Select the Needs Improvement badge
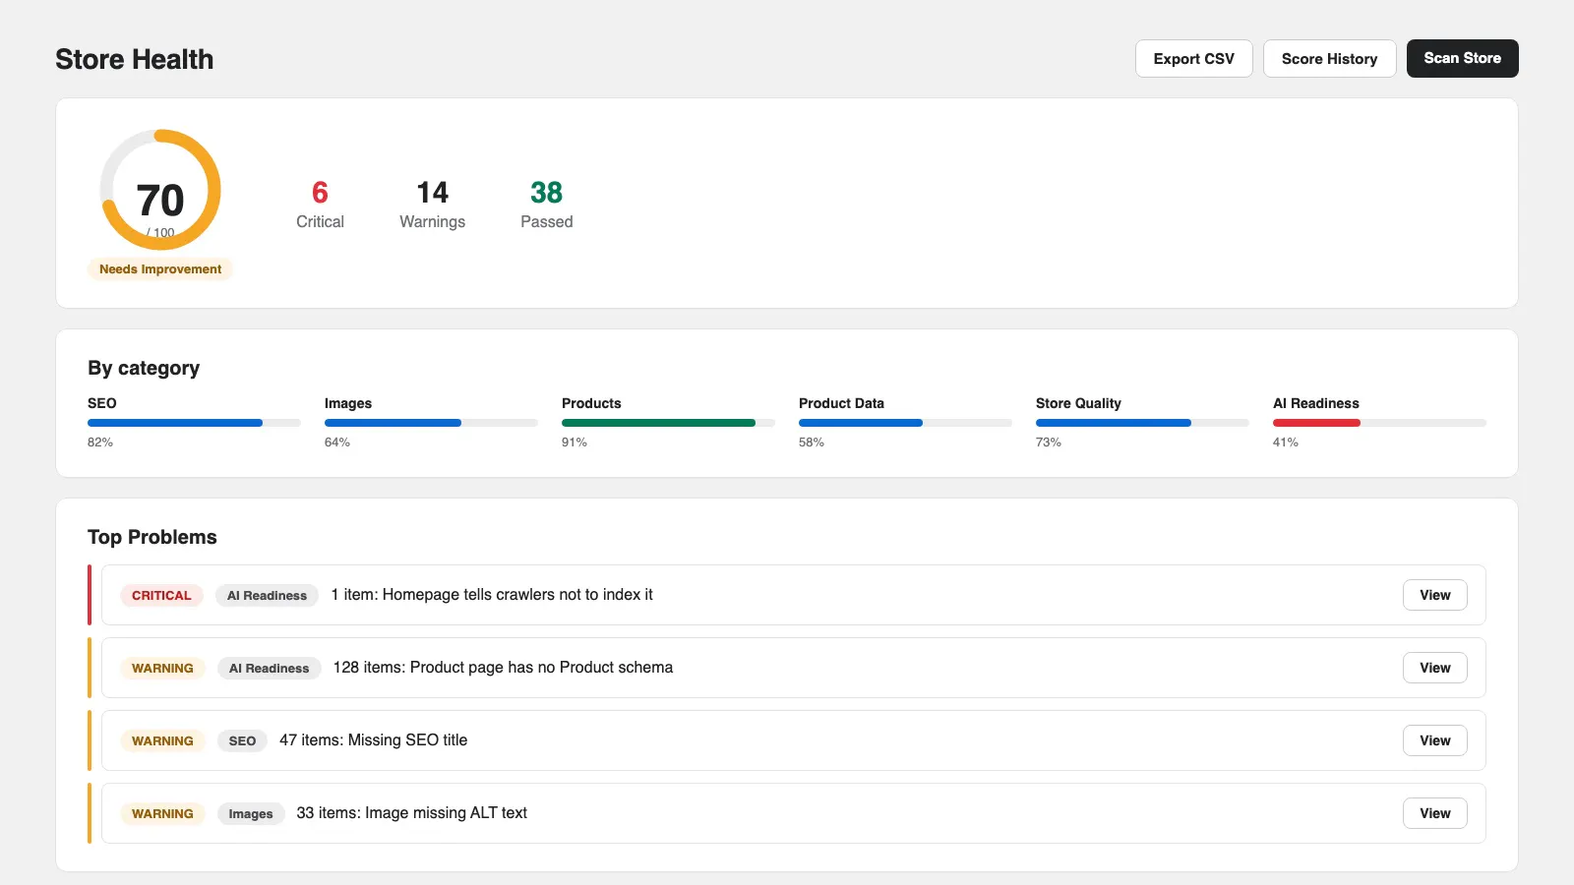The width and height of the screenshot is (1574, 885). (x=160, y=269)
